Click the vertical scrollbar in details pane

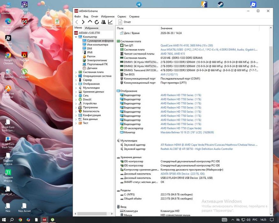[271, 88]
